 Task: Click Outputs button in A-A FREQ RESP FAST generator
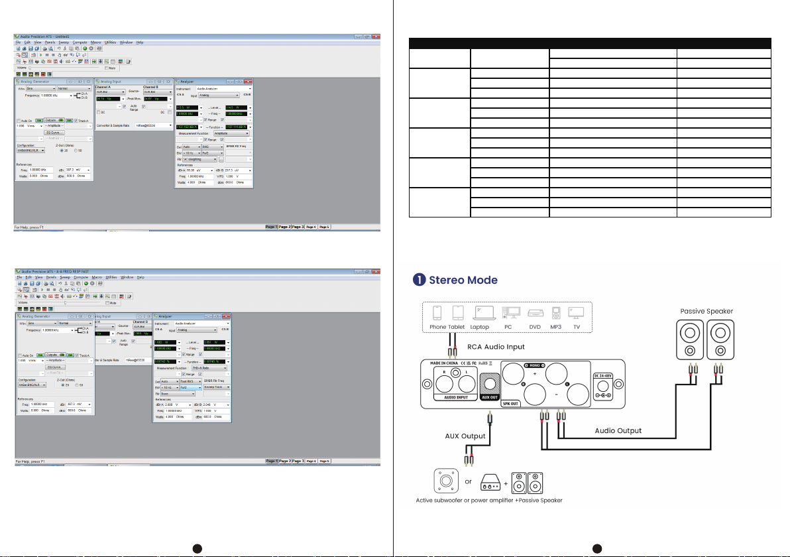click(x=52, y=355)
